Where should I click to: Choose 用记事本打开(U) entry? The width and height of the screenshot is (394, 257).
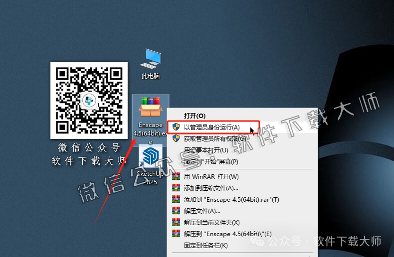click(242, 150)
